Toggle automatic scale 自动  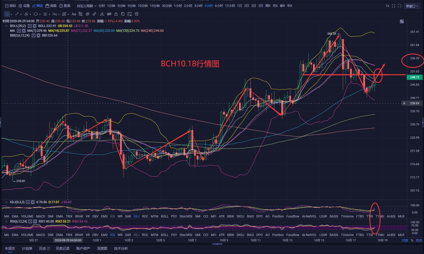pos(419,241)
